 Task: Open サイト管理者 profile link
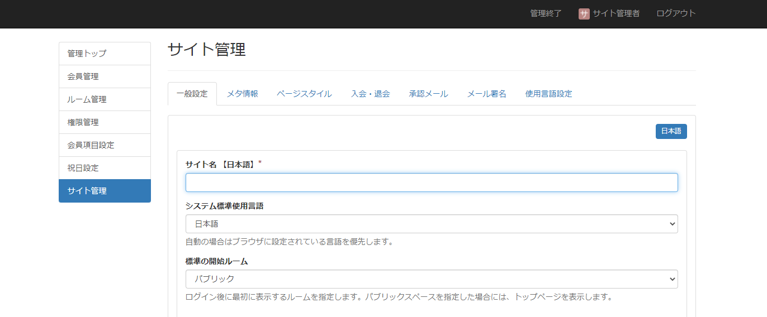tap(616, 13)
